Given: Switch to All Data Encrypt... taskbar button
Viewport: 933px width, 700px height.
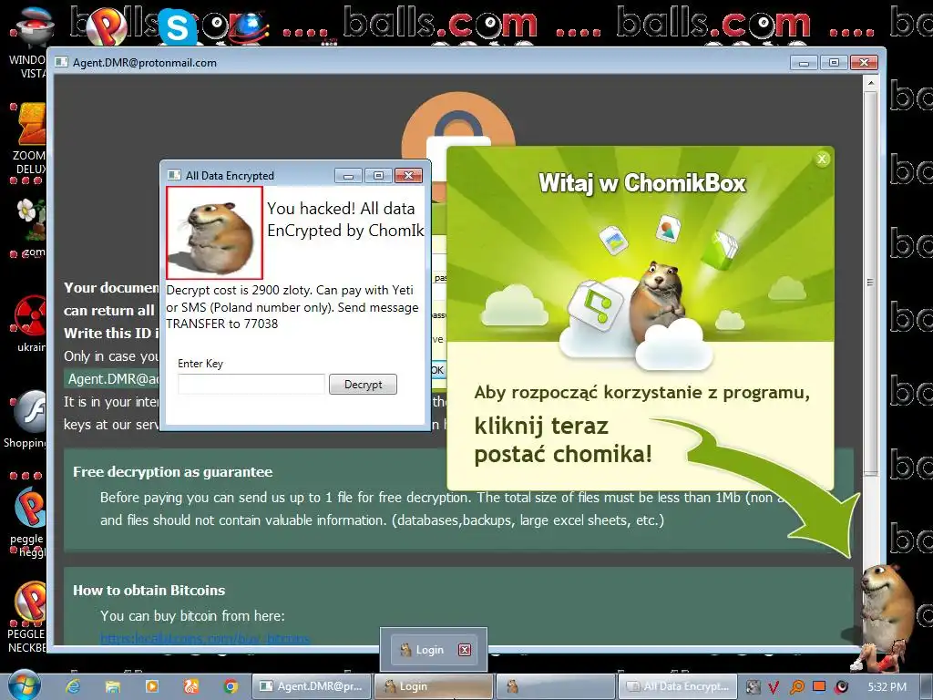Looking at the screenshot, I should click(x=677, y=686).
